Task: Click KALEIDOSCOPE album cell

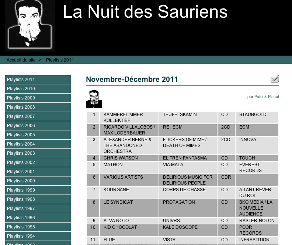Action: (x=188, y=230)
